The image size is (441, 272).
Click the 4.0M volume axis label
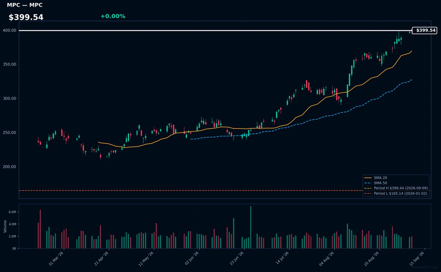12,224
